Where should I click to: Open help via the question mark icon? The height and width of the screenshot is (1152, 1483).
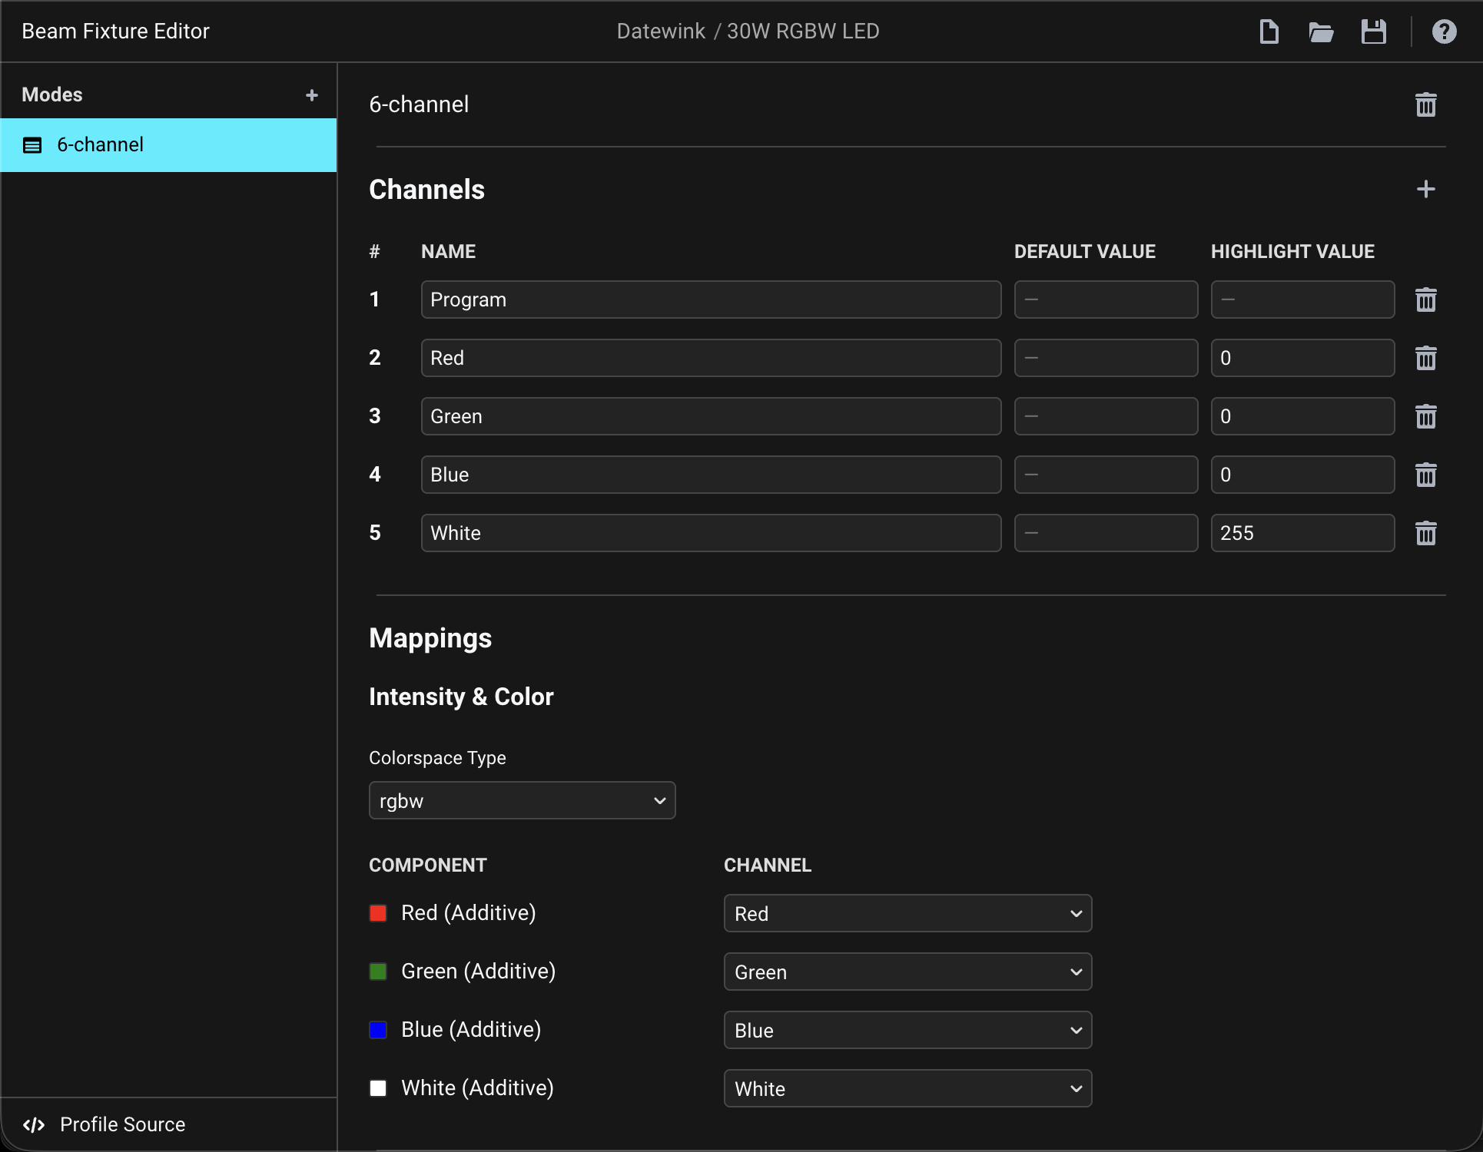click(1444, 31)
